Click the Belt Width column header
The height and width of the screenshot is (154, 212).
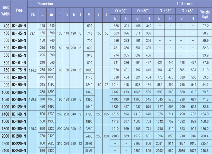[6, 10]
